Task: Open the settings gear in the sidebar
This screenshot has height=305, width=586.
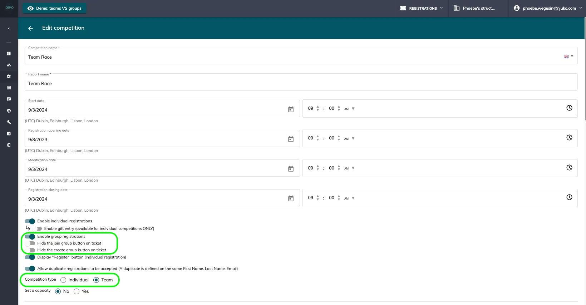Action: 9,77
